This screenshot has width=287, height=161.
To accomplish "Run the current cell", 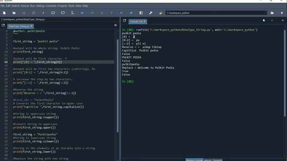I will [x=53, y=13].
